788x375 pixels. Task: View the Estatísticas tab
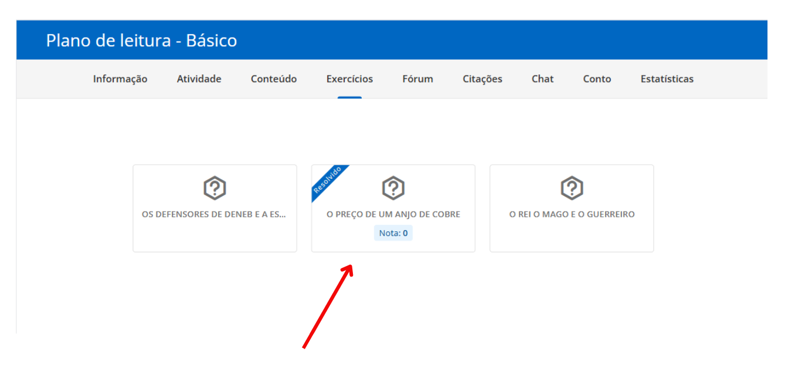pos(667,79)
